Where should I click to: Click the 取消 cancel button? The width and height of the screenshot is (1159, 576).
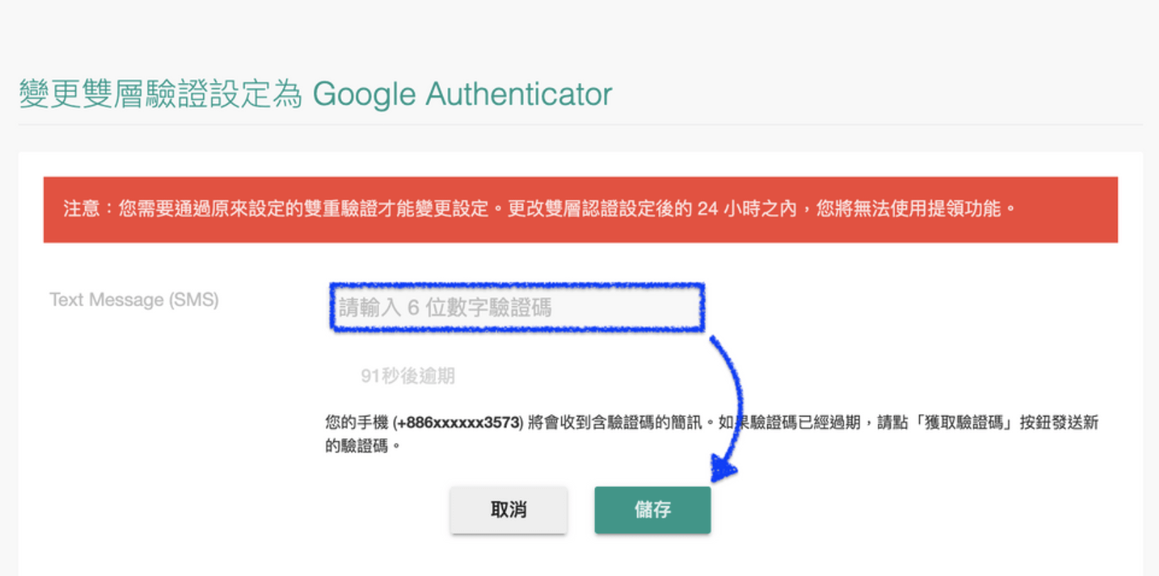tap(508, 510)
